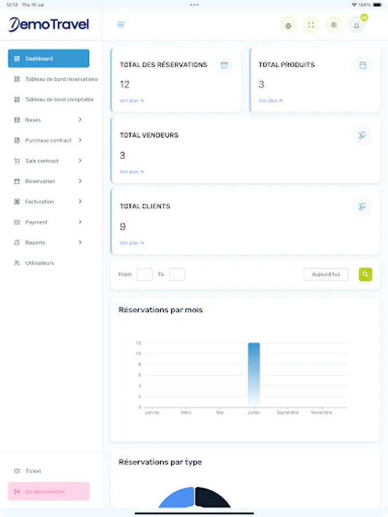The image size is (388, 517).
Task: Click the Sale contract cart icon
Action: tap(17, 161)
